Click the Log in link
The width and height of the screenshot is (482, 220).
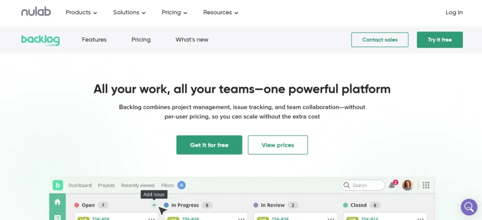click(x=454, y=12)
